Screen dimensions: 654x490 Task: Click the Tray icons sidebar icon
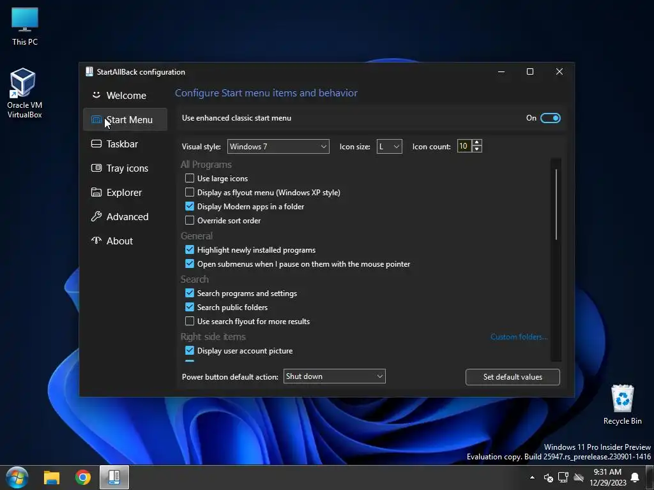96,168
